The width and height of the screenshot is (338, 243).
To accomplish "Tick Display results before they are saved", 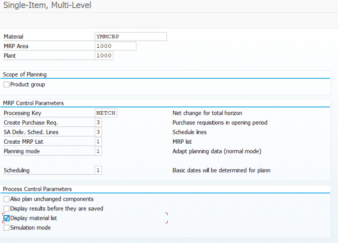I will 6,208.
